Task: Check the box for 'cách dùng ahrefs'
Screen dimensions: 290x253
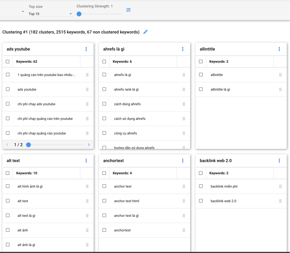Action: click(x=104, y=104)
